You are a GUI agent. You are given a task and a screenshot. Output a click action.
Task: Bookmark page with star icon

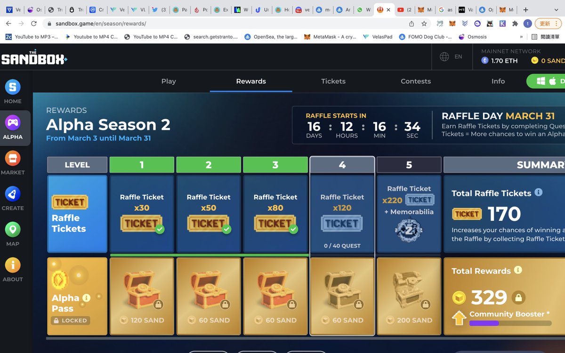click(424, 24)
